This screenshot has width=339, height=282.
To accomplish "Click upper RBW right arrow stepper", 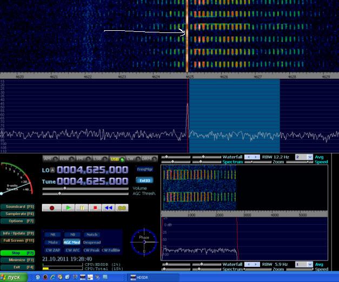I will click(x=256, y=157).
